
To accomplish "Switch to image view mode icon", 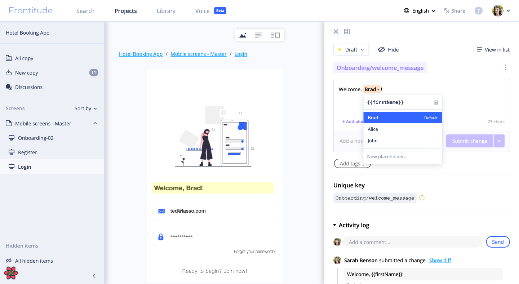I will pos(243,35).
